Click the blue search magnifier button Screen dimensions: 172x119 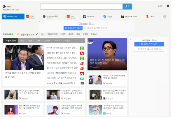pyautogui.click(x=127, y=7)
